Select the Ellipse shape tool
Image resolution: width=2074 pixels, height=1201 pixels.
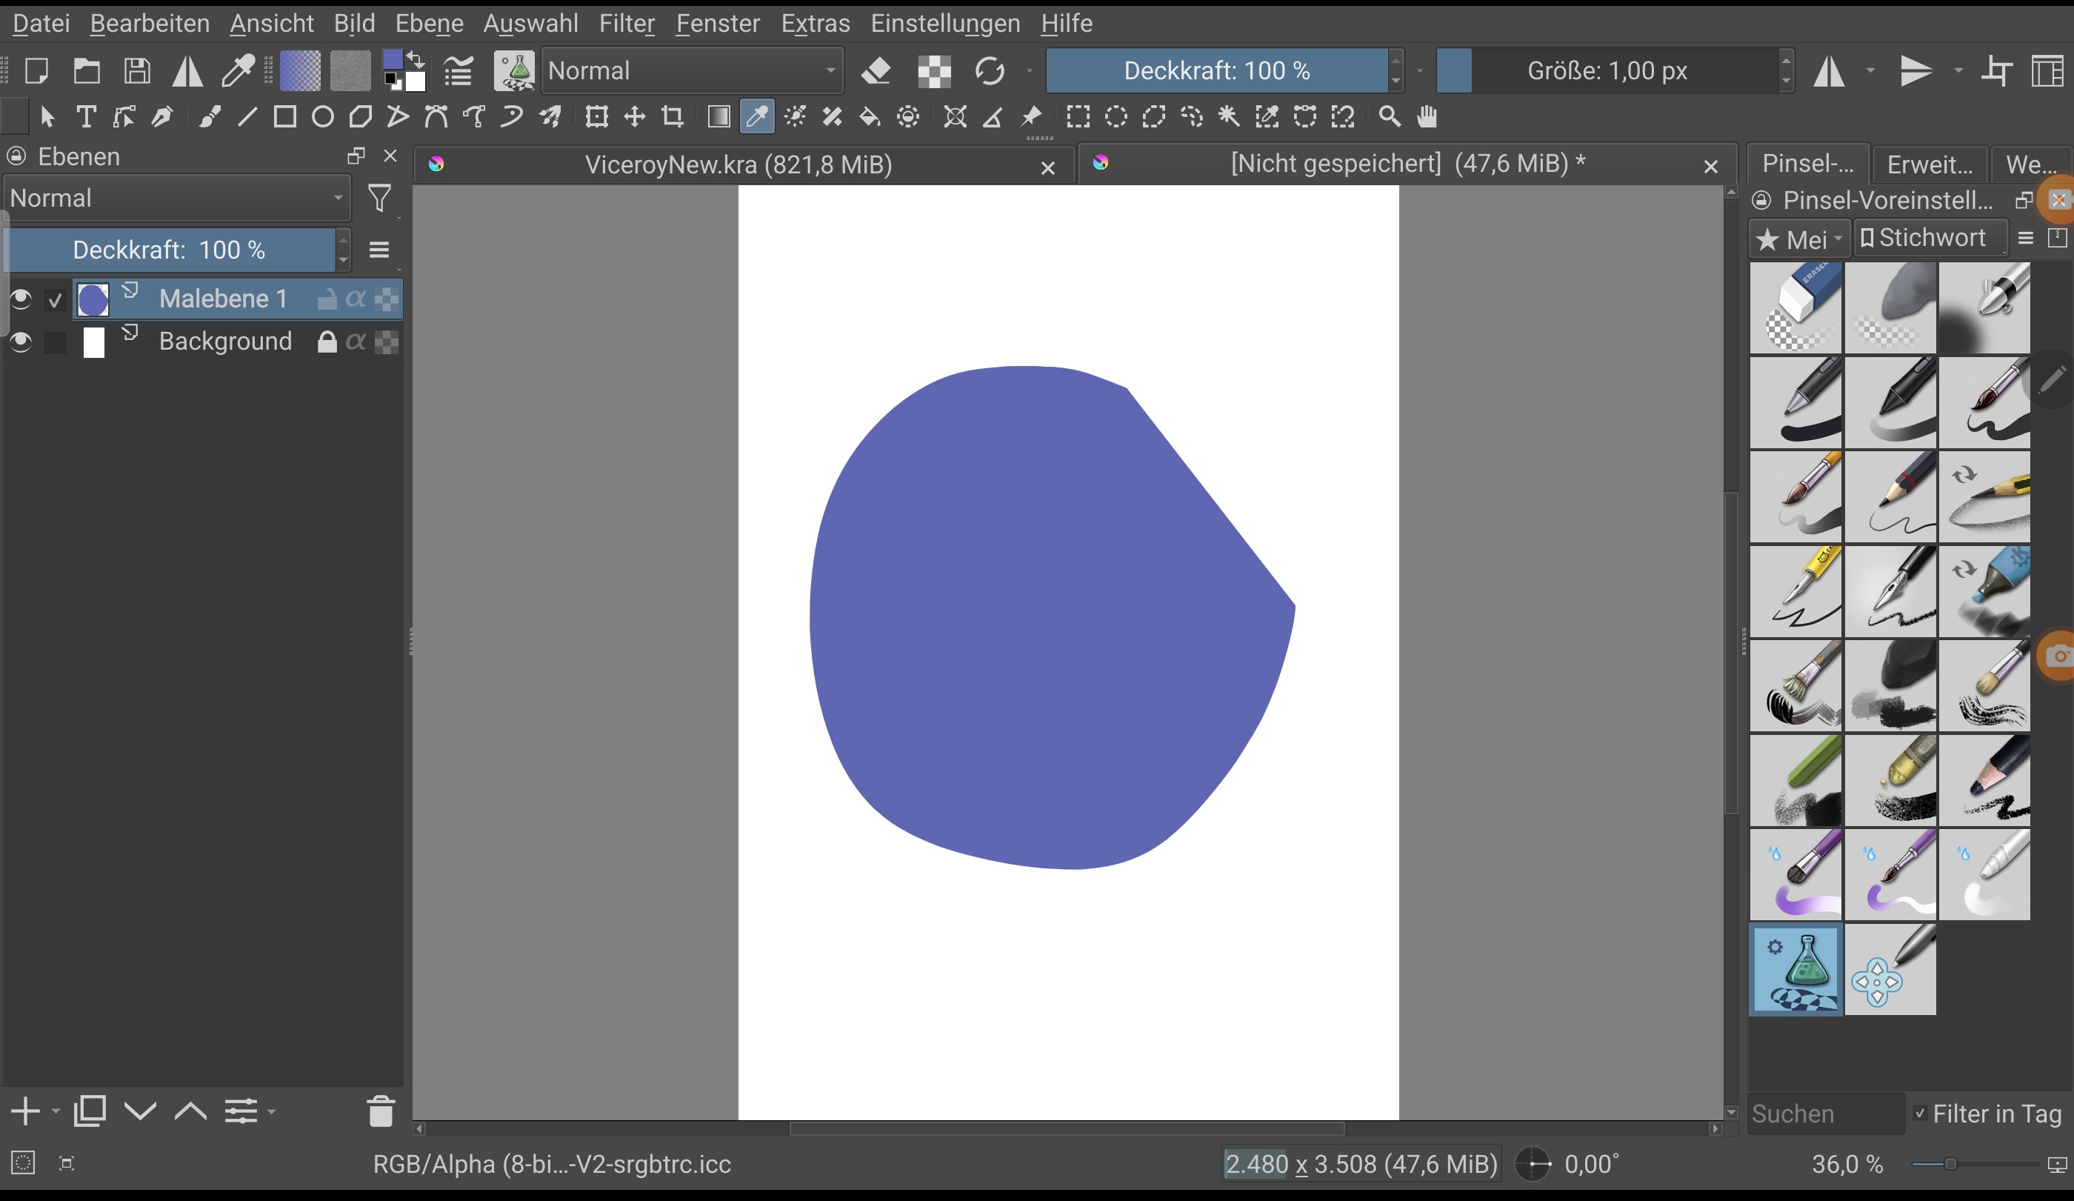coord(323,117)
